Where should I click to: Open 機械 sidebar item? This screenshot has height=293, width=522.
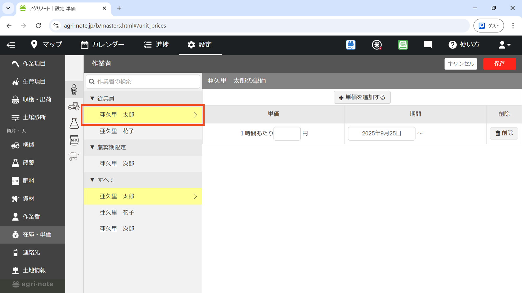[33, 145]
